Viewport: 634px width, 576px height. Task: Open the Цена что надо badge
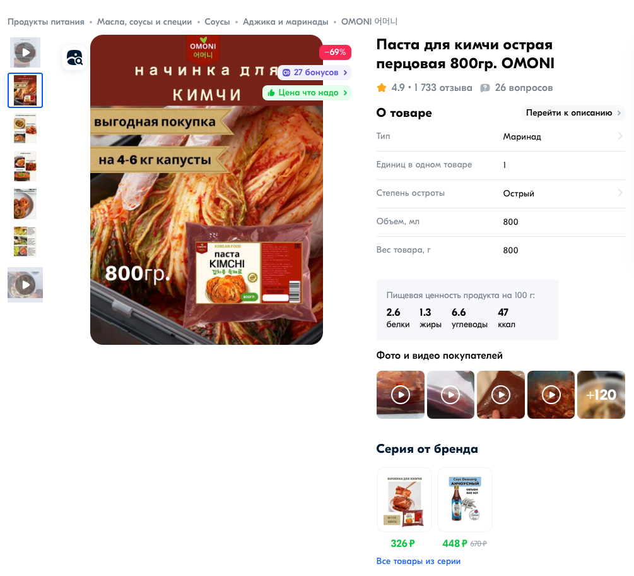pos(307,93)
